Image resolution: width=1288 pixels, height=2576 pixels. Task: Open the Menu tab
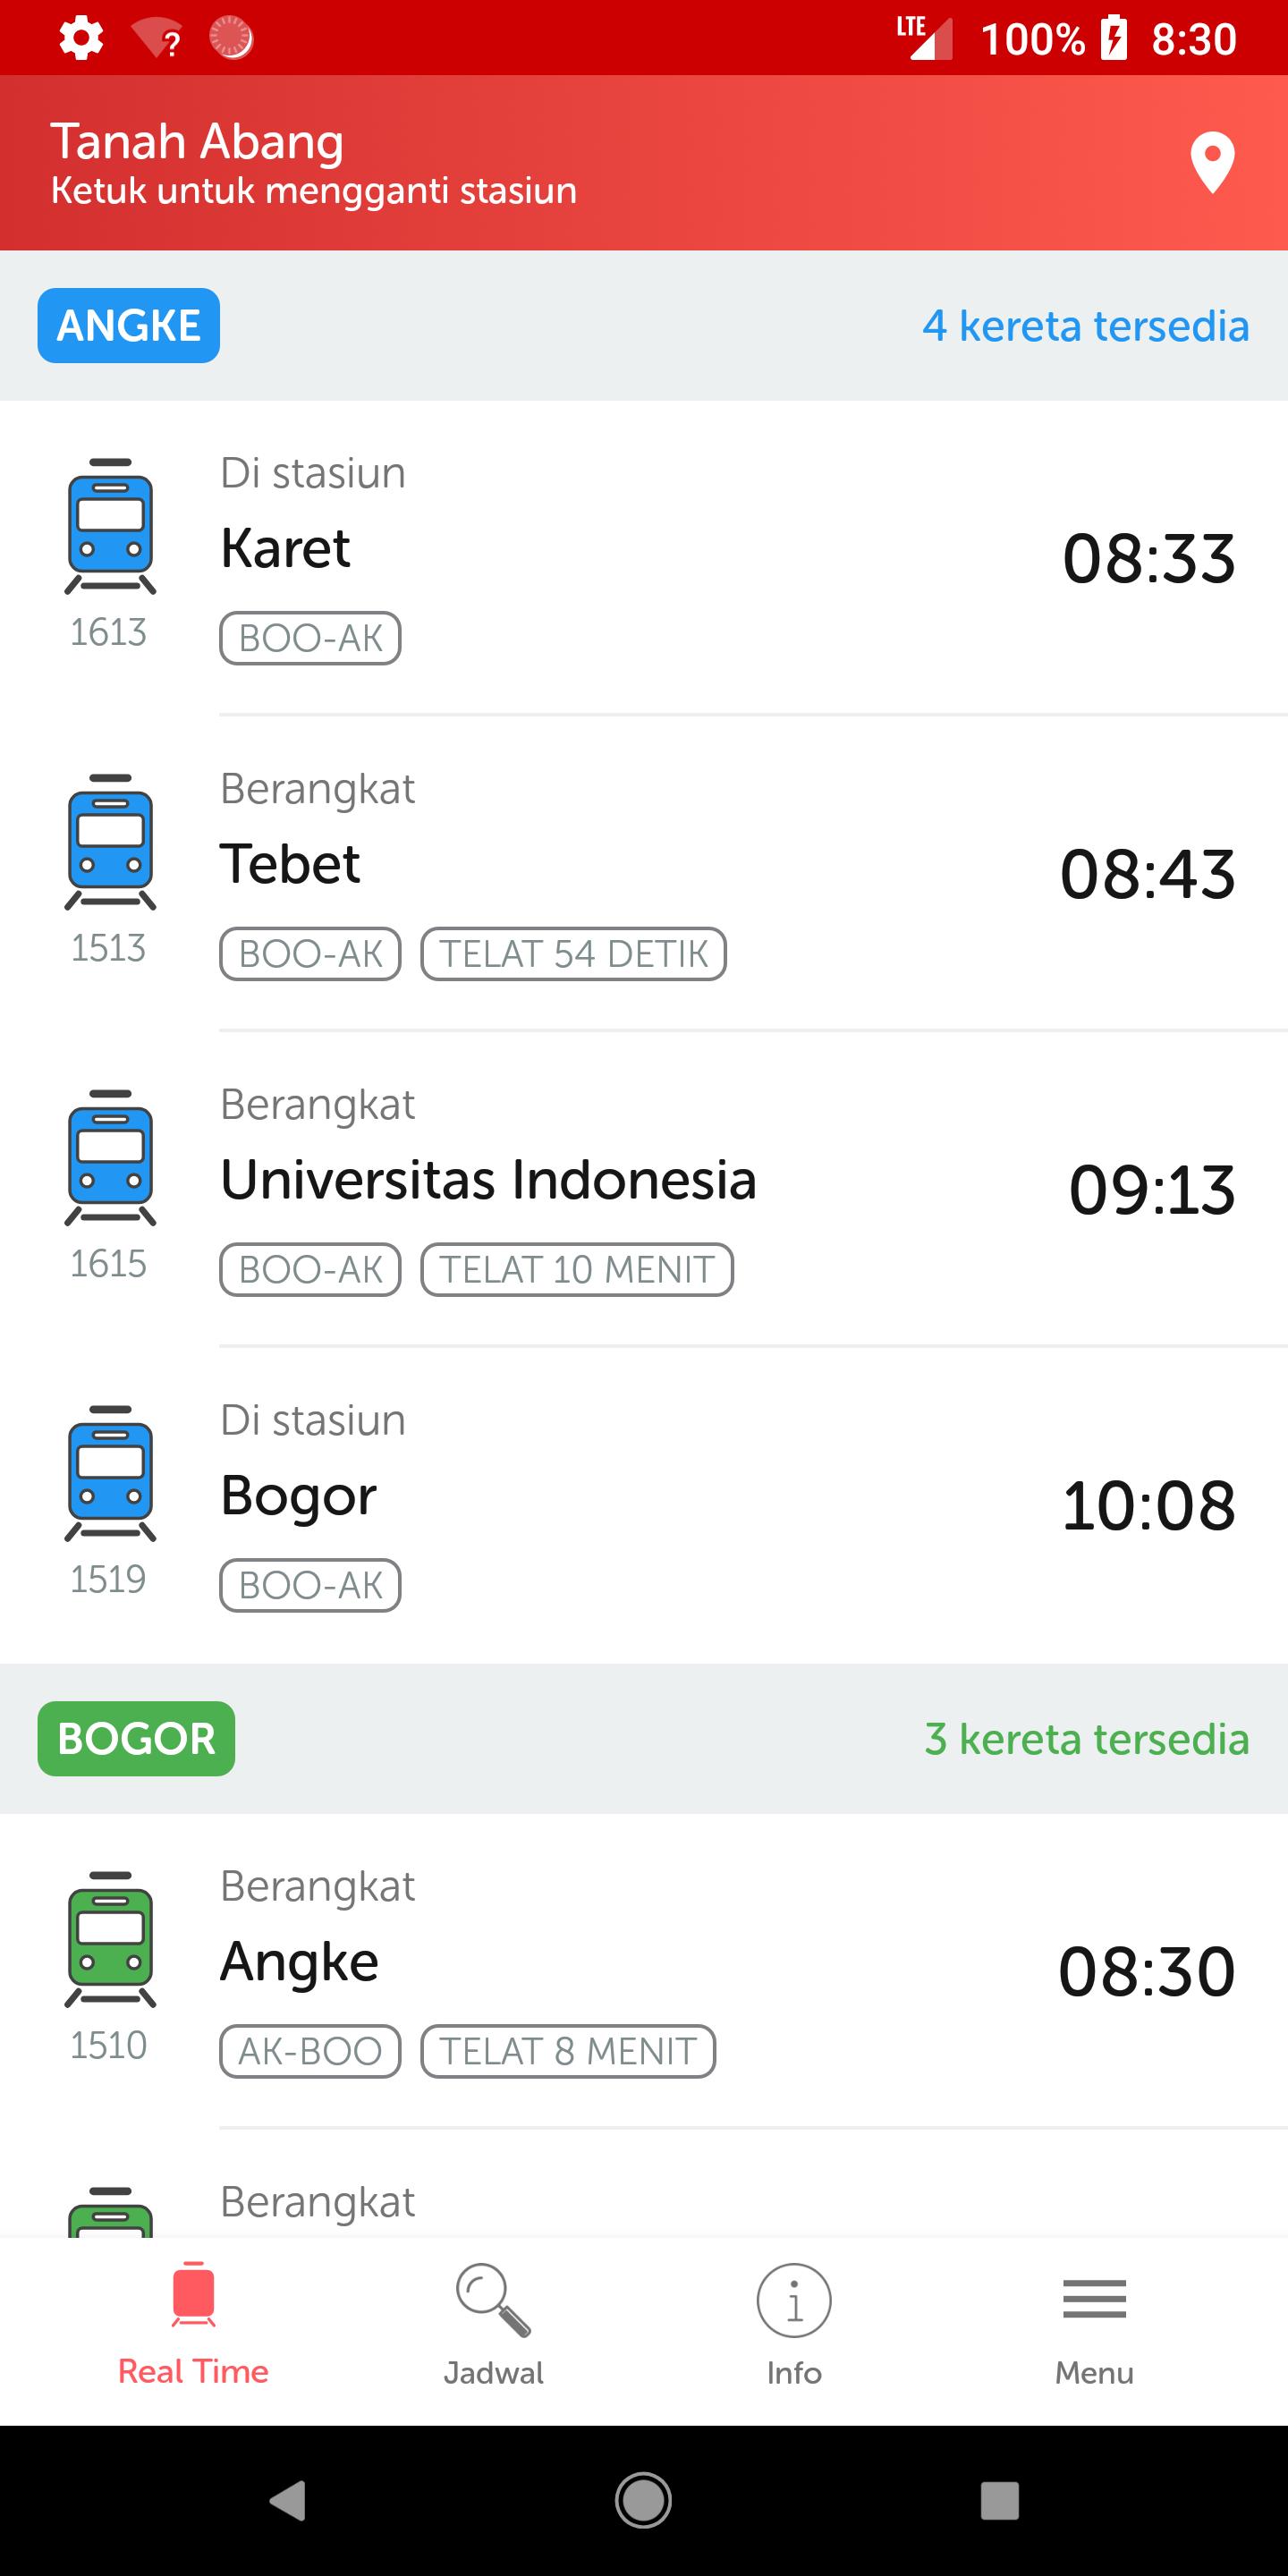point(1094,2326)
